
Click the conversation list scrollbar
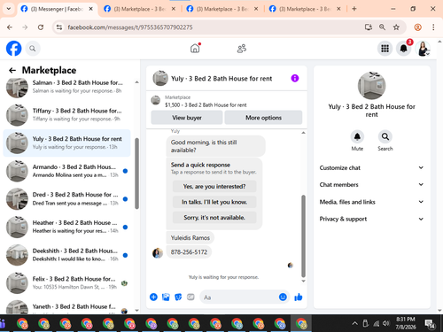[x=136, y=174]
